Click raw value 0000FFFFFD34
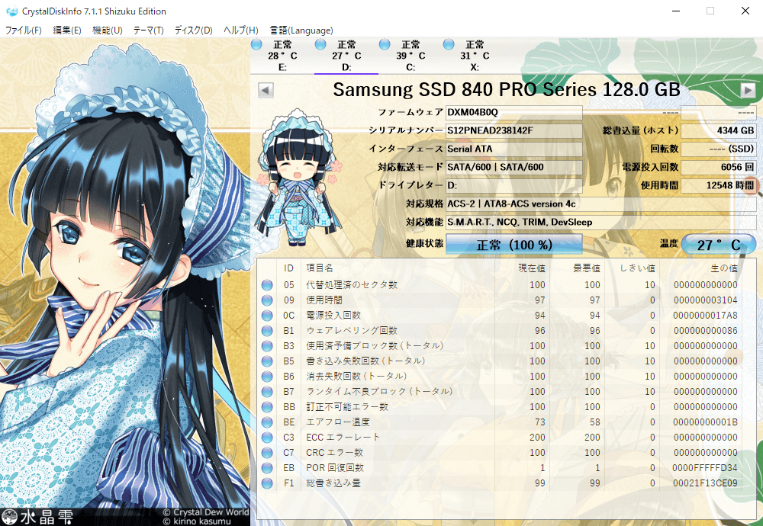 click(x=705, y=468)
